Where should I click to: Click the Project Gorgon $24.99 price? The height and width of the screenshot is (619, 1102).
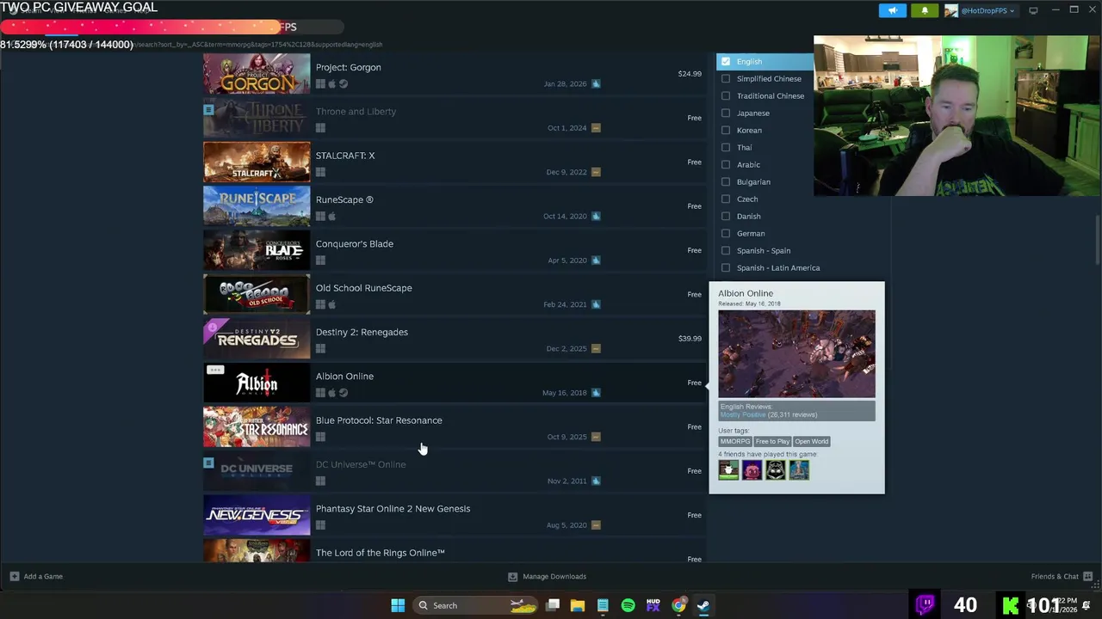(x=690, y=74)
